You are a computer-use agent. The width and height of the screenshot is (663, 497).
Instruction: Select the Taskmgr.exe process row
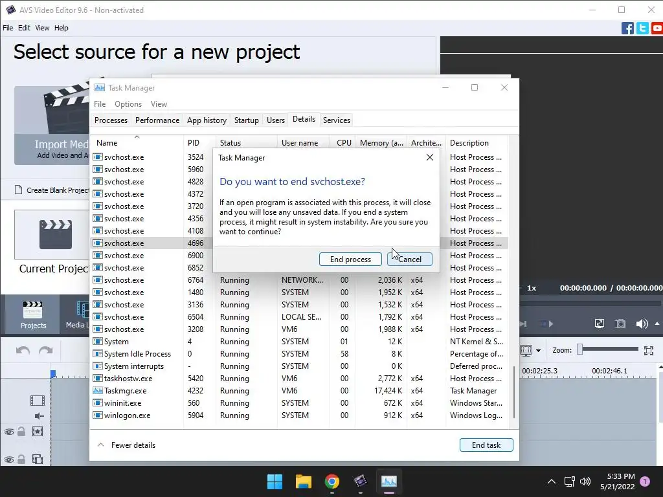tap(299, 390)
